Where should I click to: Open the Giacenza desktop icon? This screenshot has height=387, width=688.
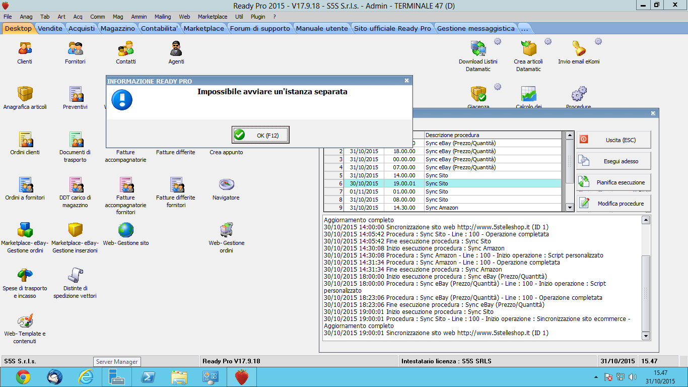coord(478,94)
